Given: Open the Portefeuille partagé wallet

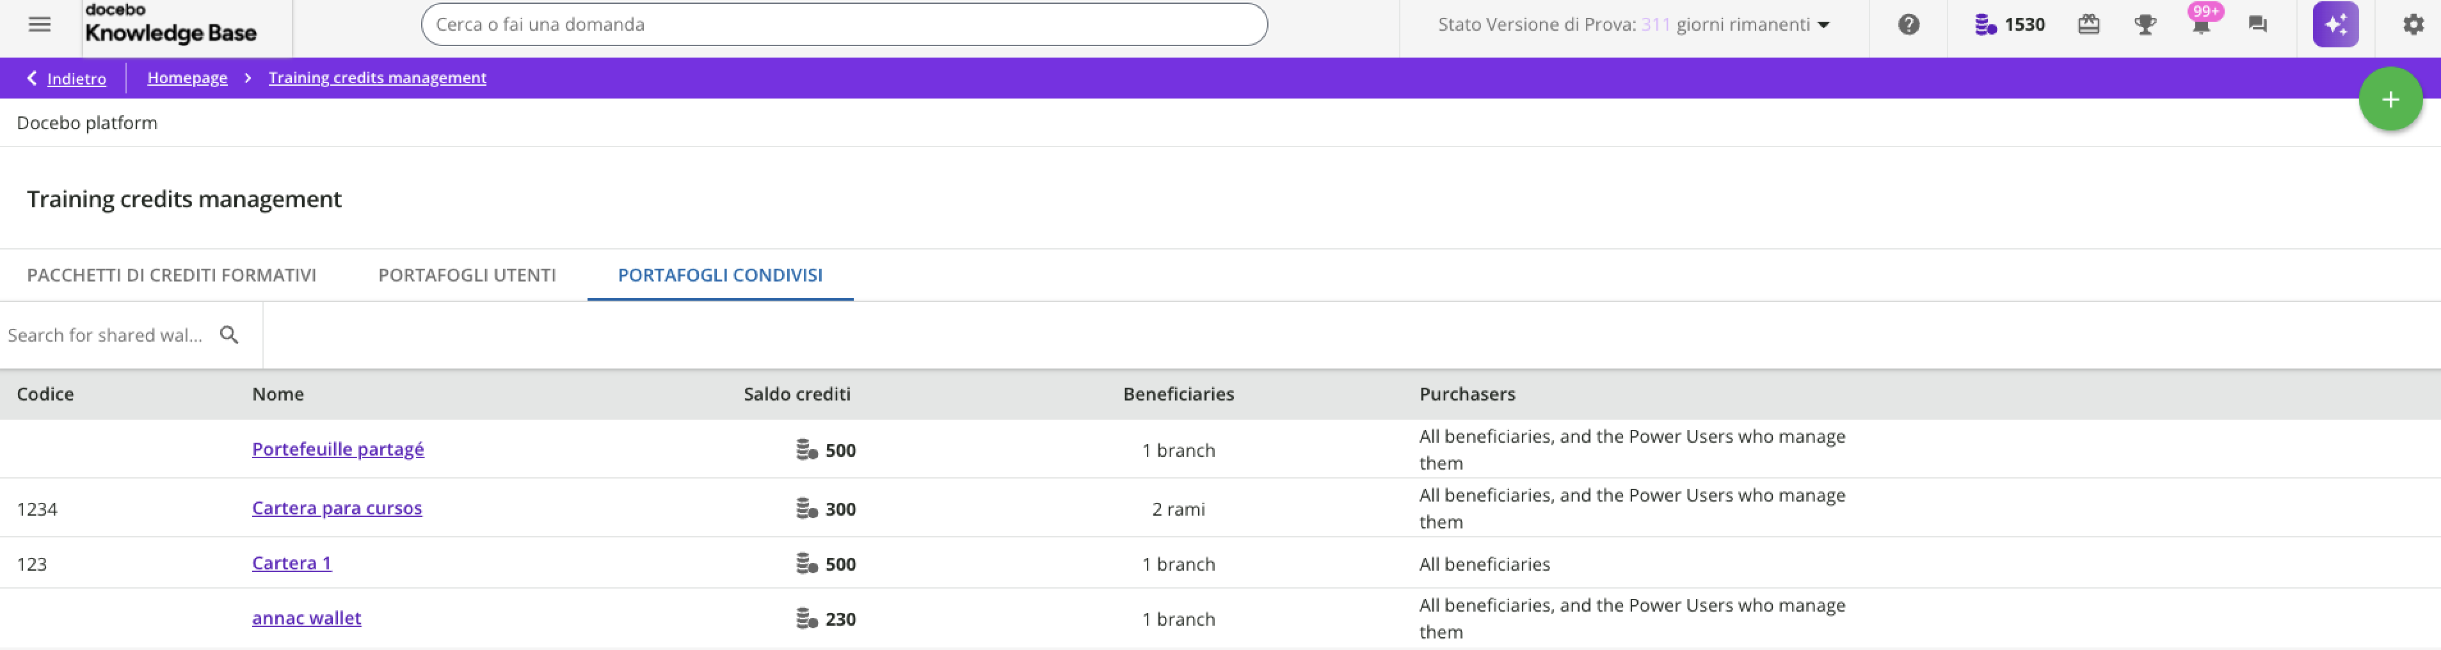Looking at the screenshot, I should click(x=339, y=449).
